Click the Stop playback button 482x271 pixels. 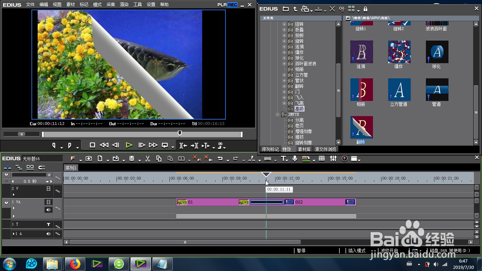[x=92, y=145]
